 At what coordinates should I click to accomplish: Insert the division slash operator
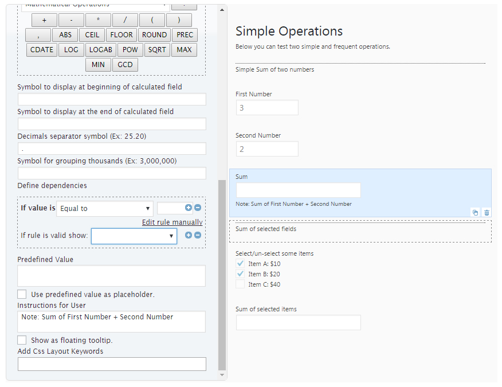[x=125, y=20]
